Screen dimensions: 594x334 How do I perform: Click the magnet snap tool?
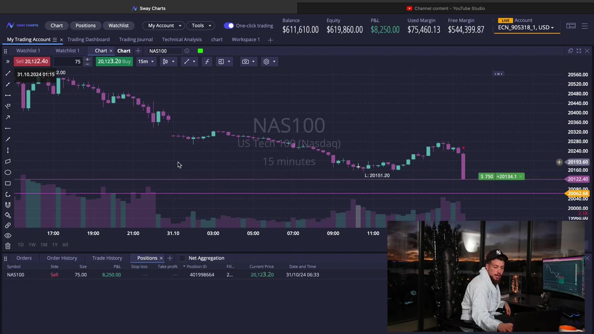(8, 205)
